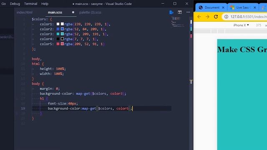Open the iPhone X device dropdown

tap(241, 25)
